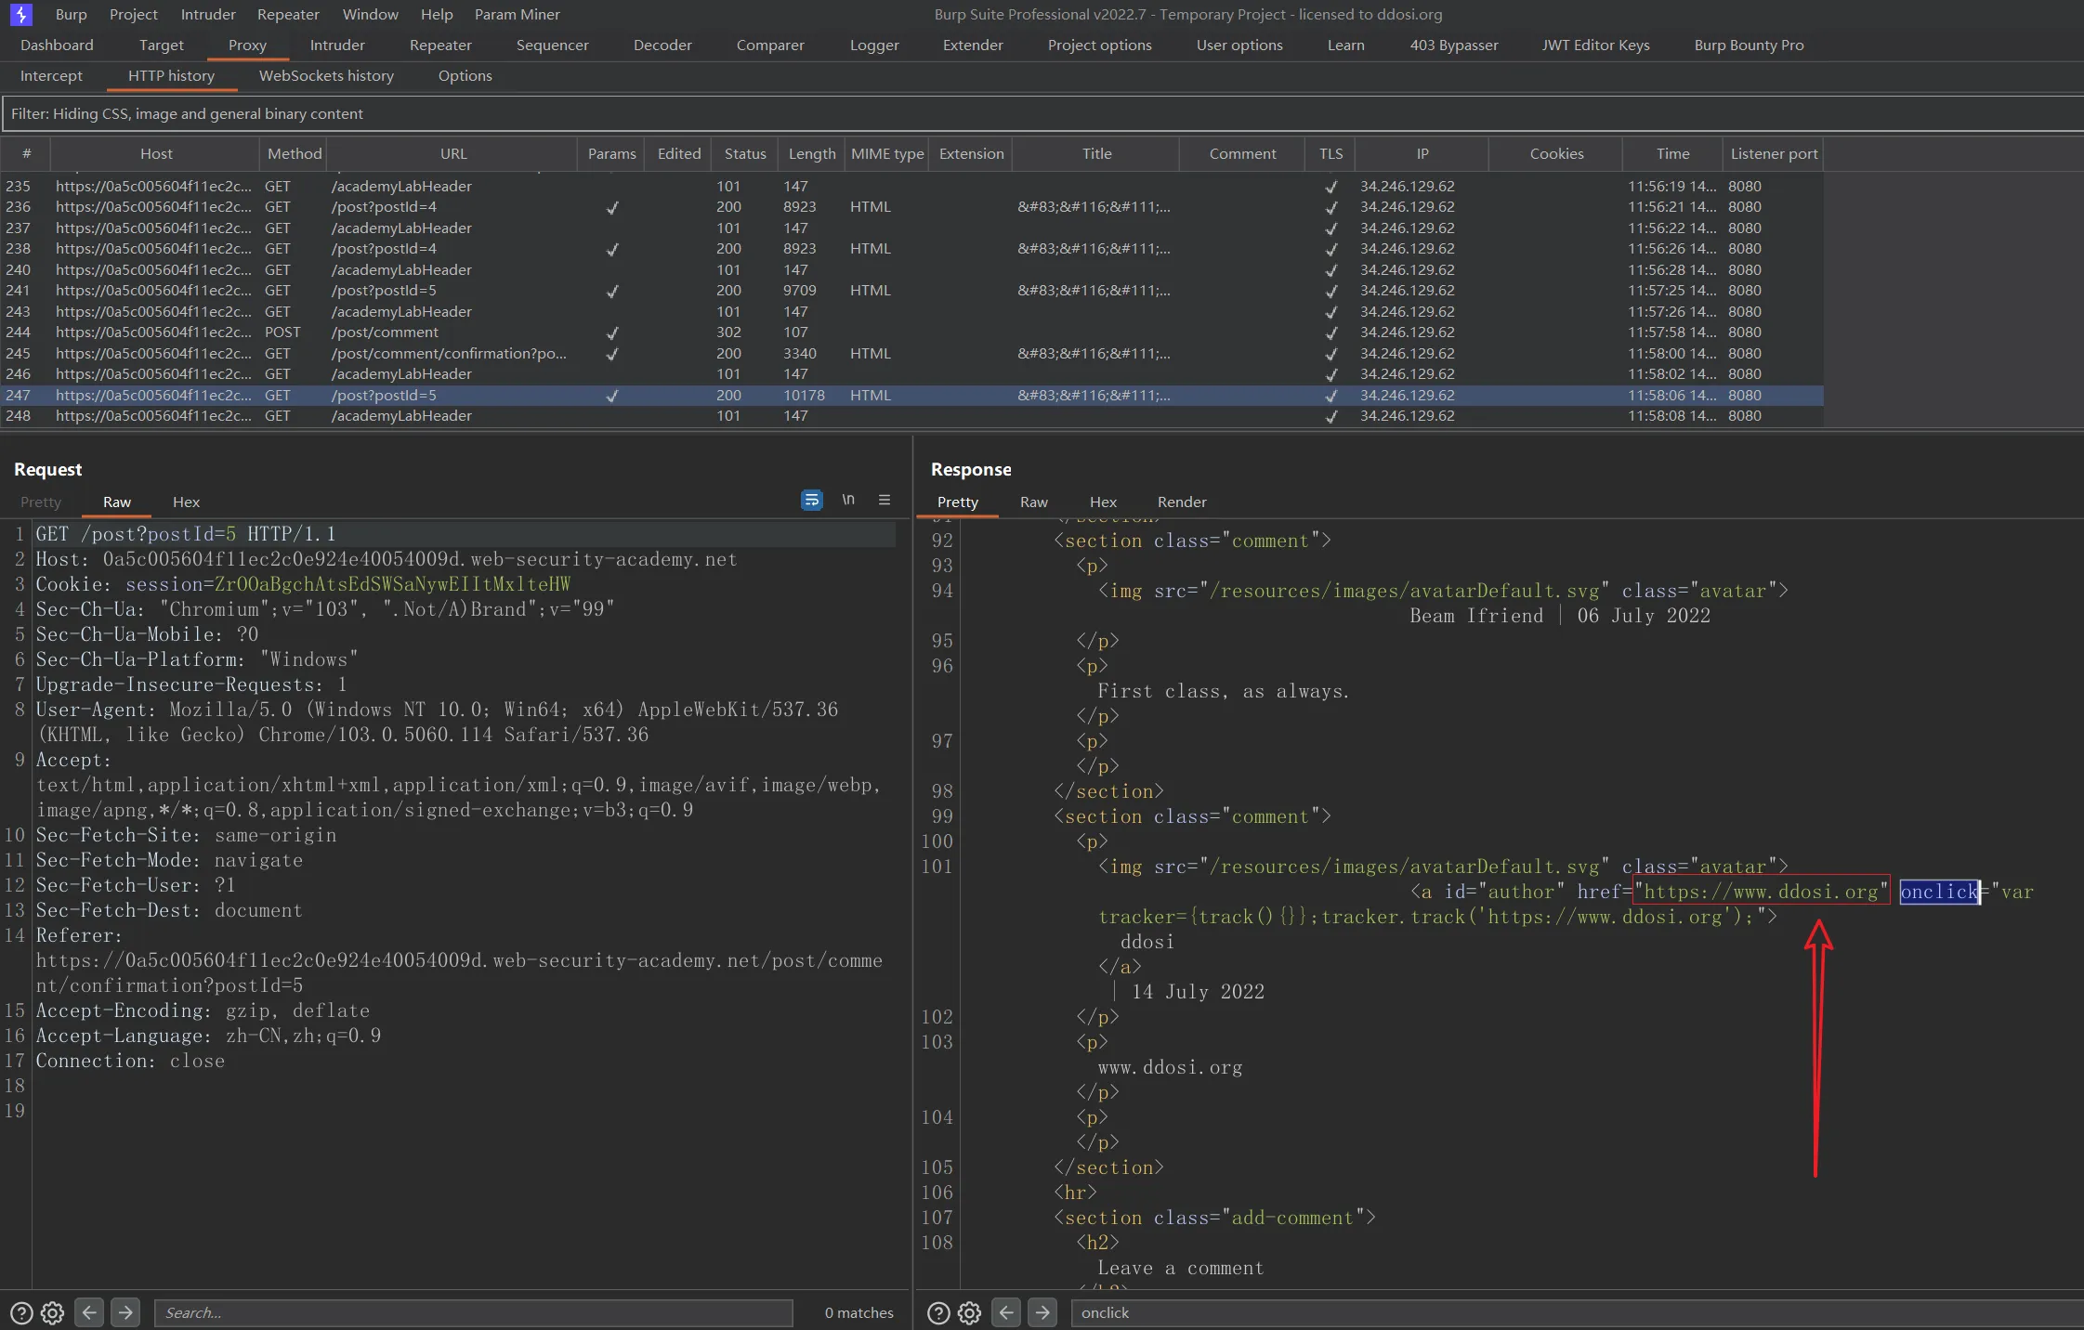Click the Burp Suite logo icon
The height and width of the screenshot is (1330, 2084).
(20, 14)
